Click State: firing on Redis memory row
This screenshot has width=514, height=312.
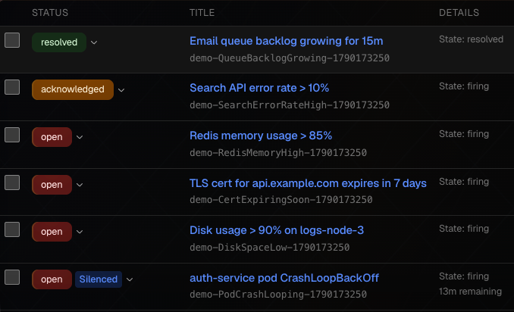[x=464, y=134]
